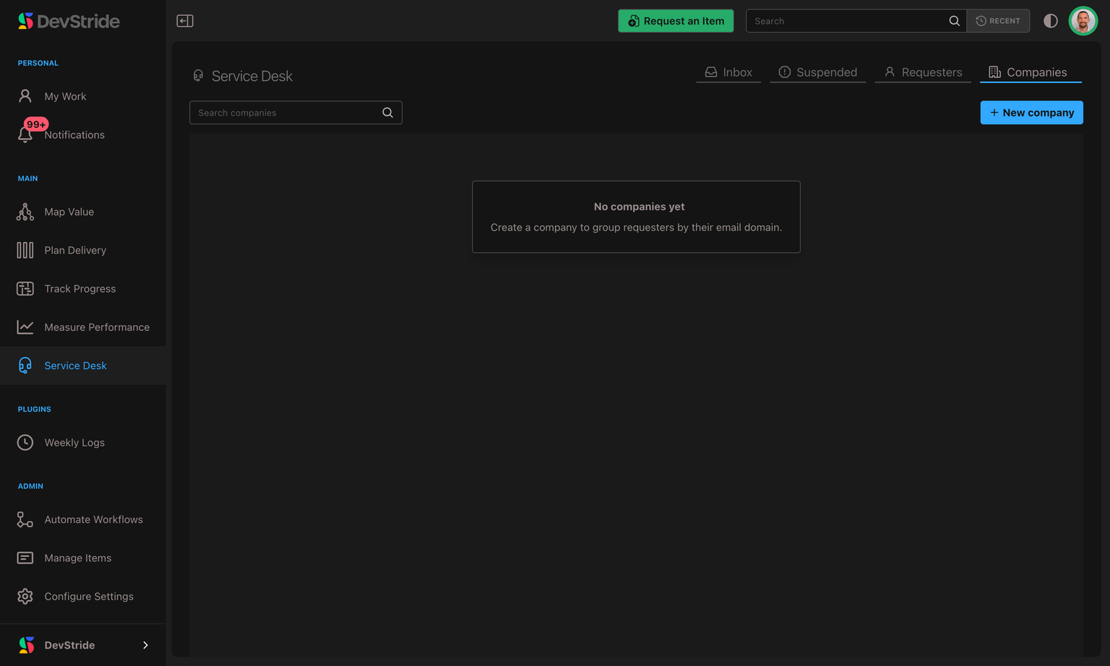Click the headset icon beside Service Desk title

(x=198, y=76)
